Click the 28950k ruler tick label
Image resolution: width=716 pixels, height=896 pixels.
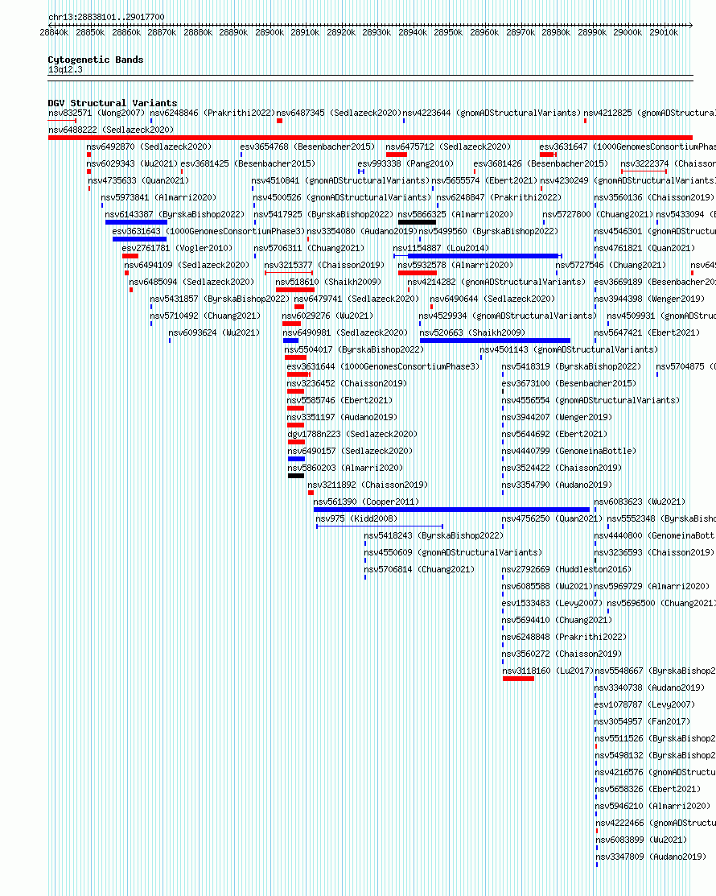448,32
